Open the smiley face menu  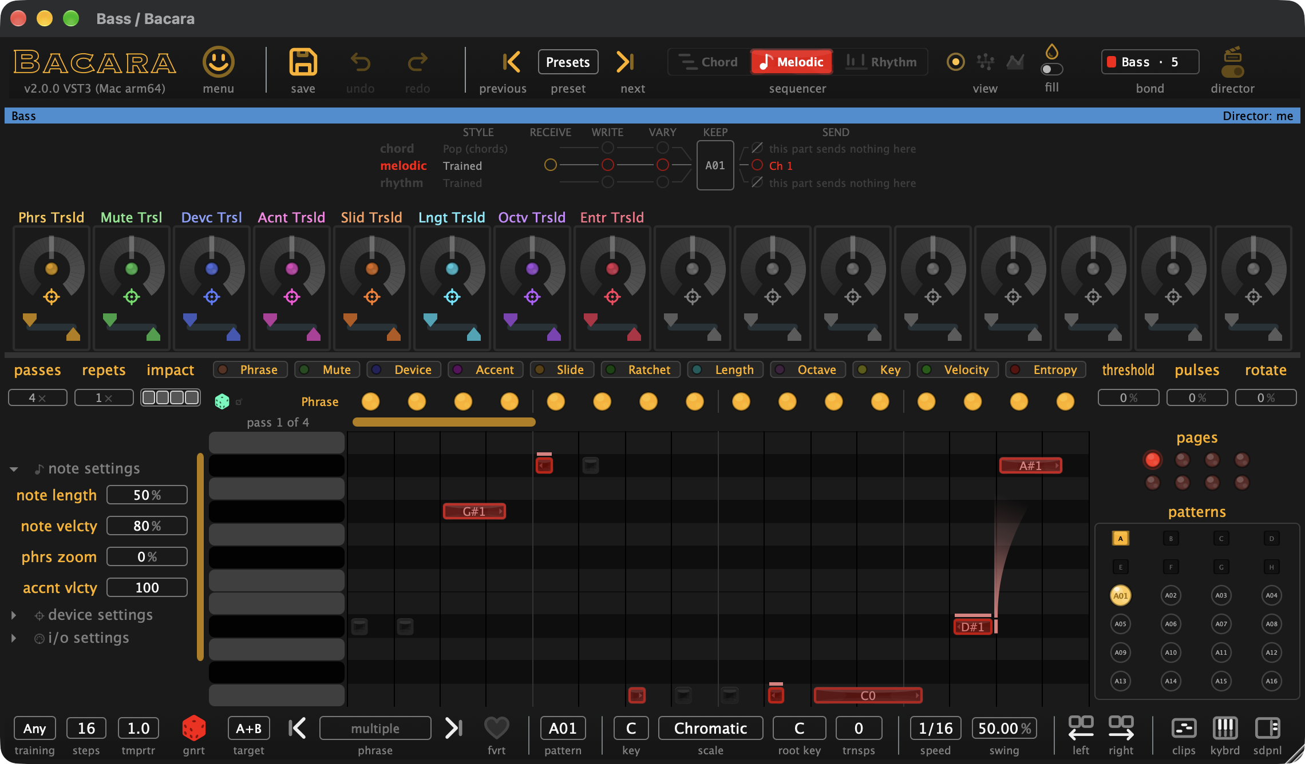tap(218, 62)
